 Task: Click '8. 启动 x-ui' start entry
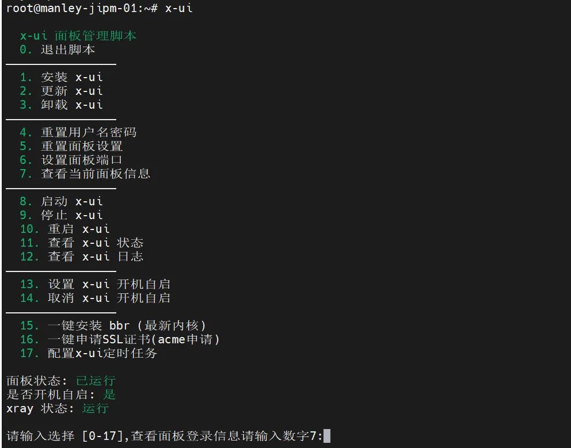pos(61,201)
